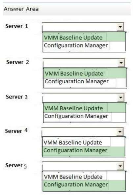Click the Server 5 combo box field
133x195 pixels.
pos(83,166)
